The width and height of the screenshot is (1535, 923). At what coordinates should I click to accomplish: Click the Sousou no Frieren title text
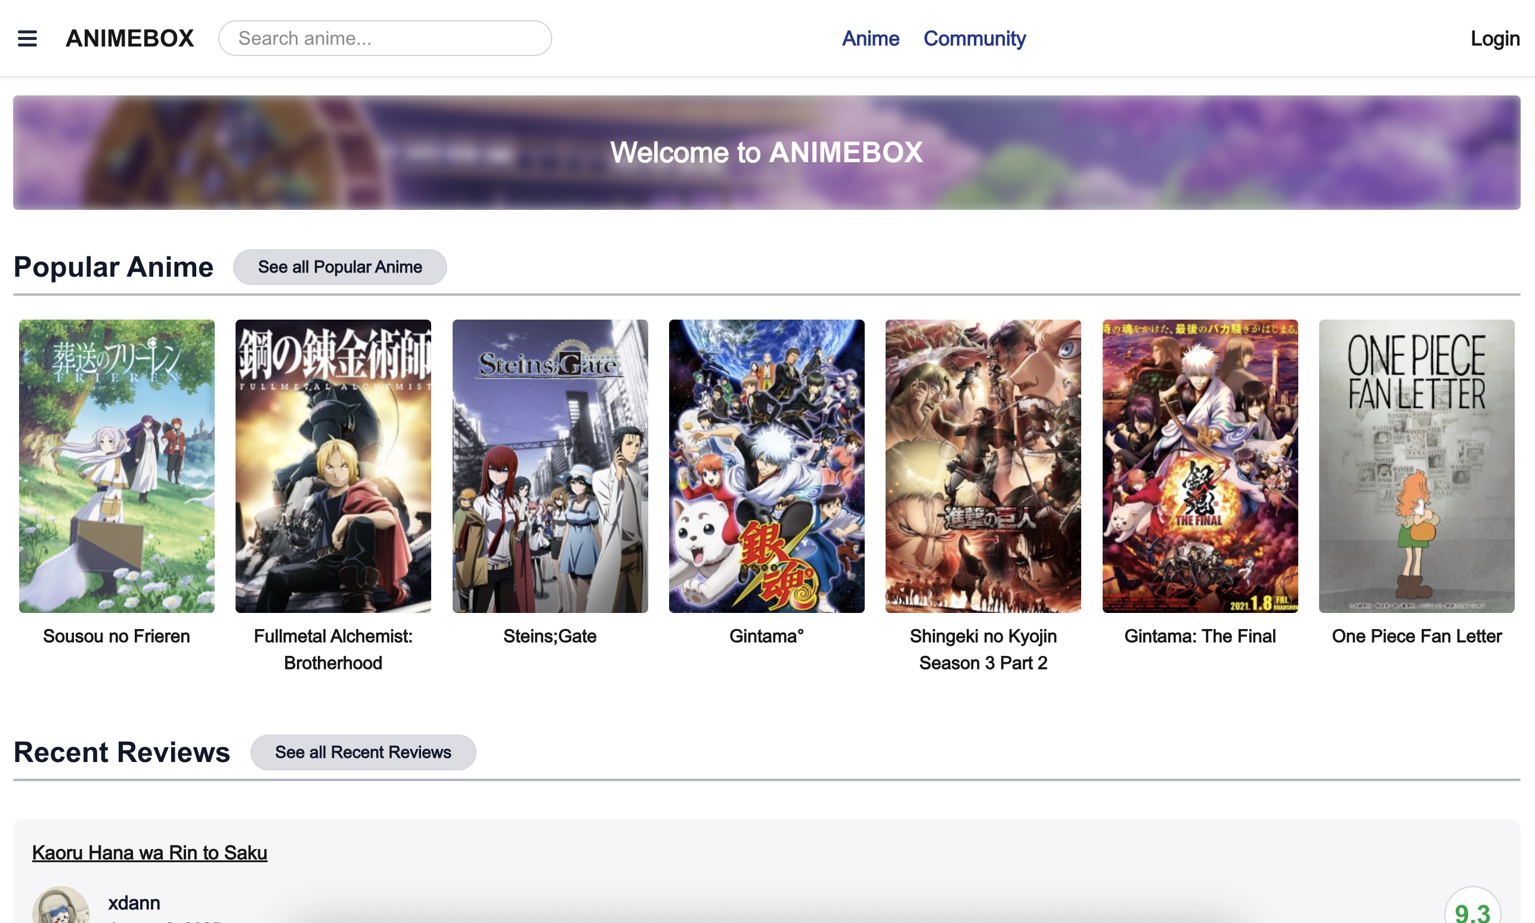pos(116,636)
